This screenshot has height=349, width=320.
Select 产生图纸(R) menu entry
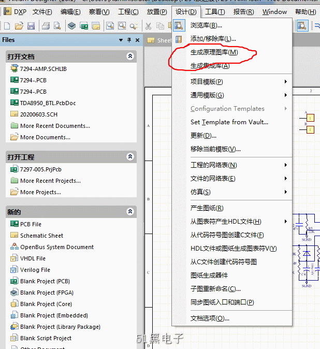pyautogui.click(x=232, y=208)
